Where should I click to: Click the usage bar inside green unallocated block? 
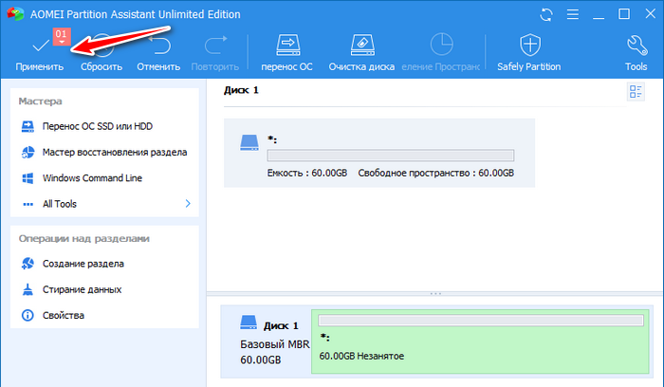(481, 320)
